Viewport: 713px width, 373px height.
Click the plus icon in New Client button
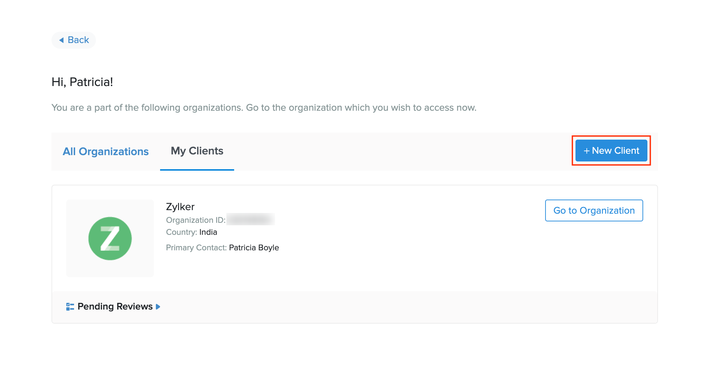(586, 151)
